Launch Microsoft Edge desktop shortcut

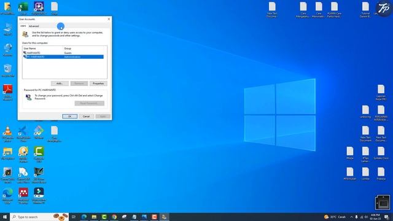tap(8, 196)
